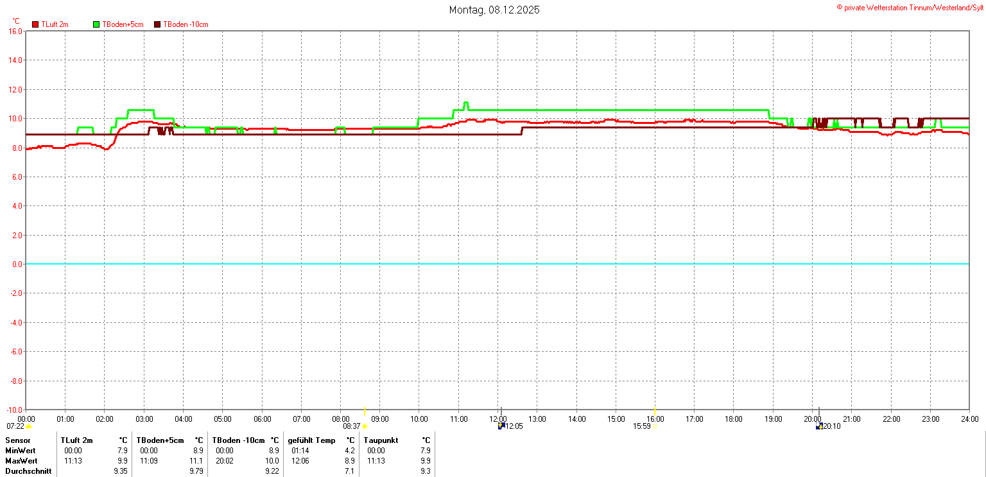Click the yellow sun icon next to 08:37
Image resolution: width=986 pixels, height=477 pixels.
point(365,426)
